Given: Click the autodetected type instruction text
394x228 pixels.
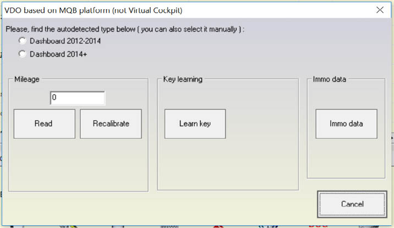Looking at the screenshot, I should click(124, 29).
